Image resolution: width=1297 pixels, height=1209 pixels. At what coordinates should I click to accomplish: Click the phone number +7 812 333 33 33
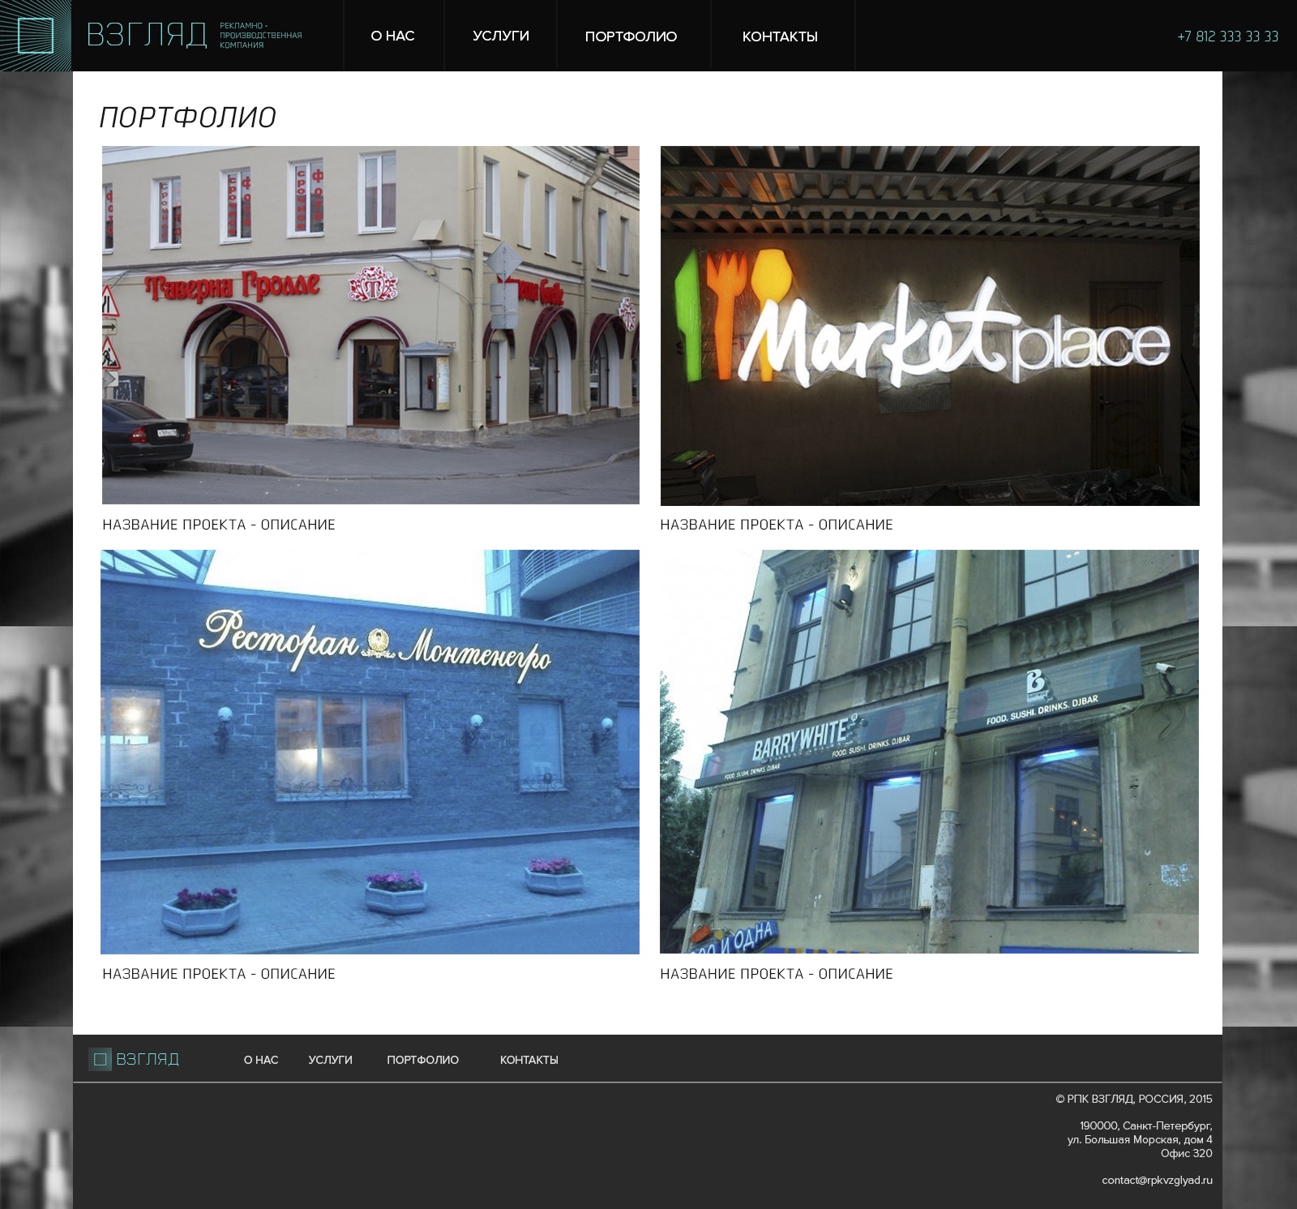click(1227, 36)
